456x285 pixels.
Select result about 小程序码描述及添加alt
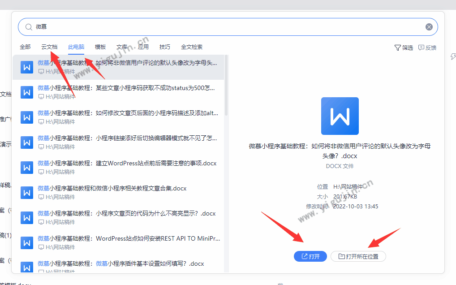tap(118, 117)
